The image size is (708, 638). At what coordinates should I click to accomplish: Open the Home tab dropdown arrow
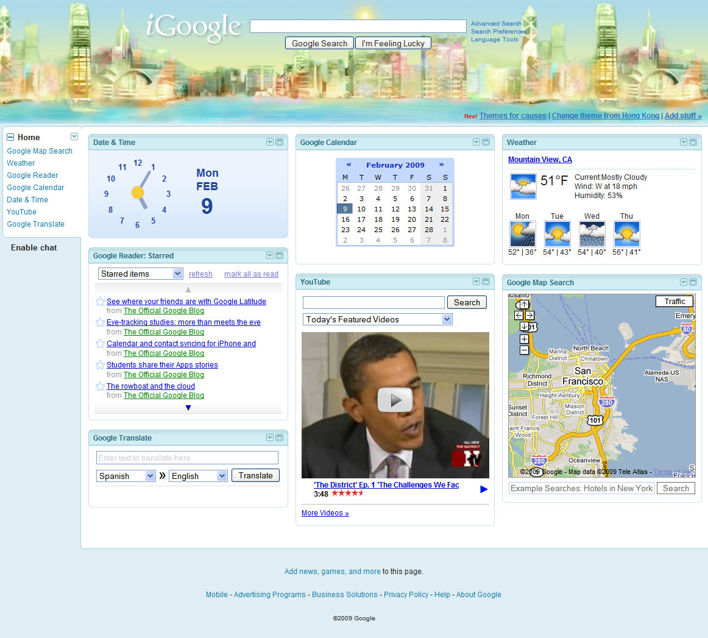(74, 136)
